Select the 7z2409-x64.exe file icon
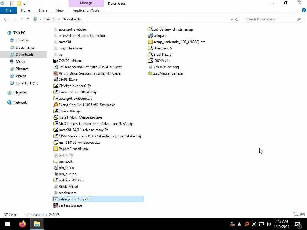Screen dimensions: 307x230 point(55,61)
